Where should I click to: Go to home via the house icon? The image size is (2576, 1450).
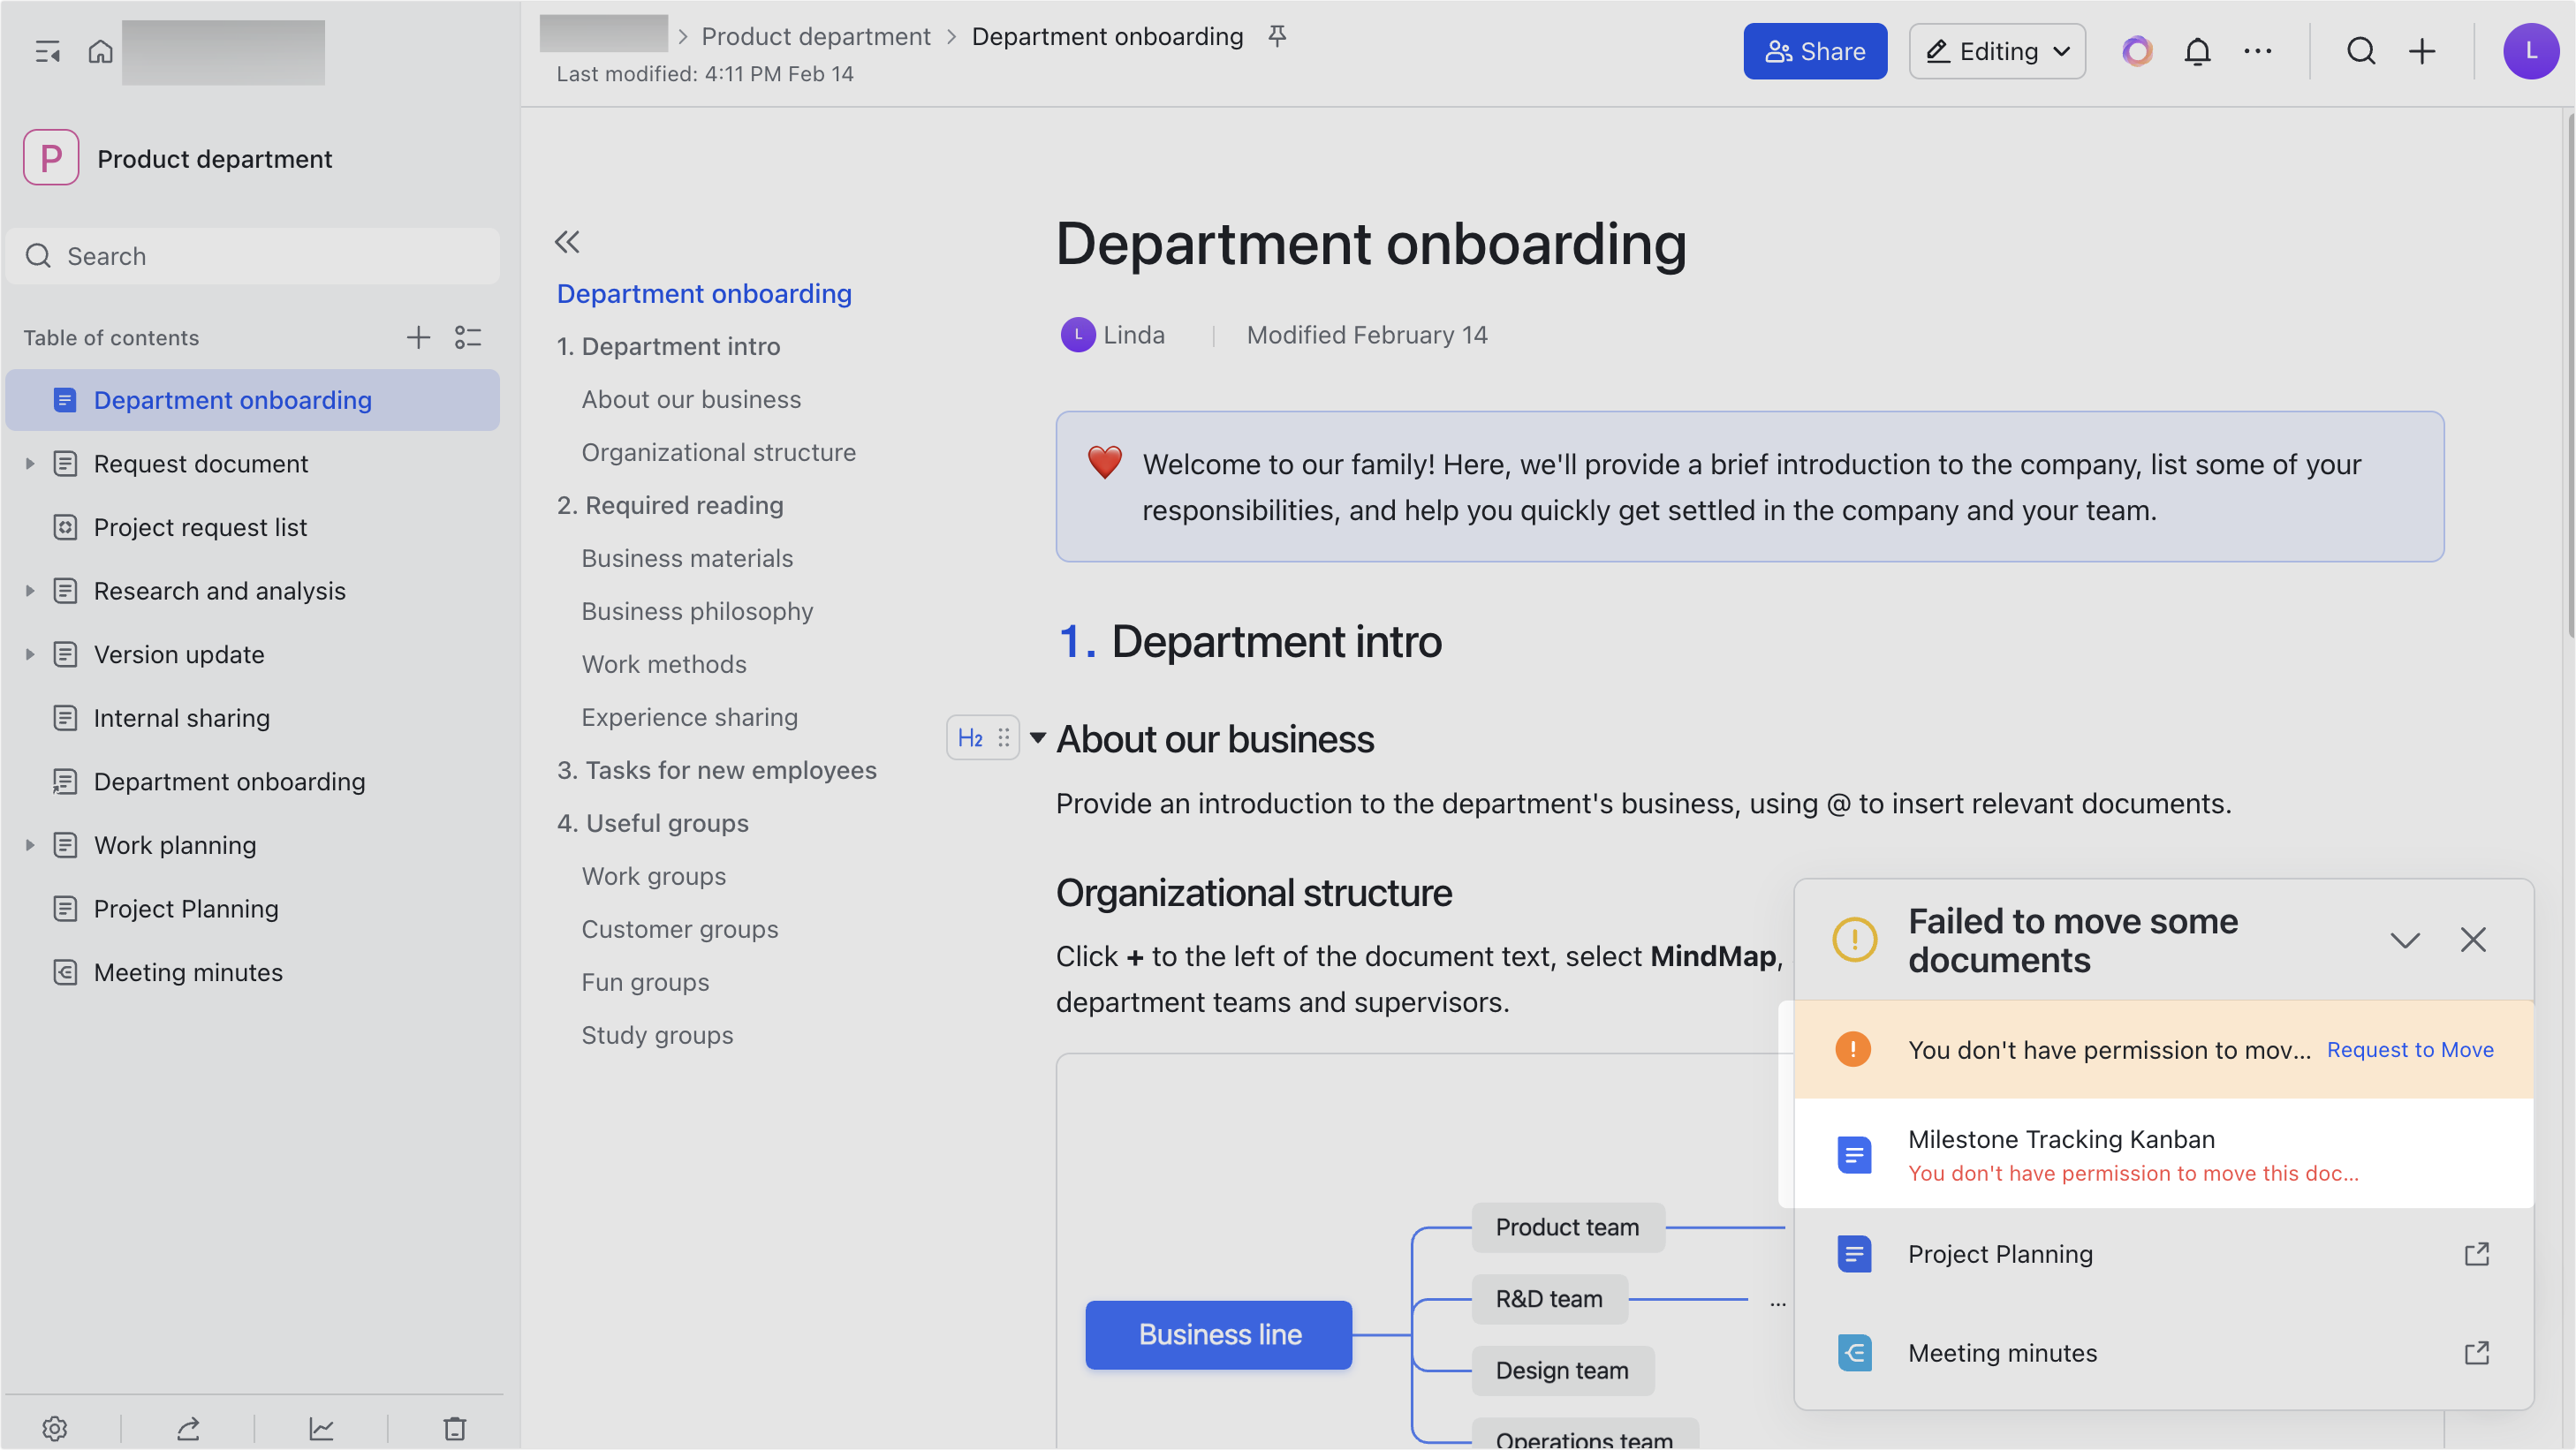click(100, 51)
